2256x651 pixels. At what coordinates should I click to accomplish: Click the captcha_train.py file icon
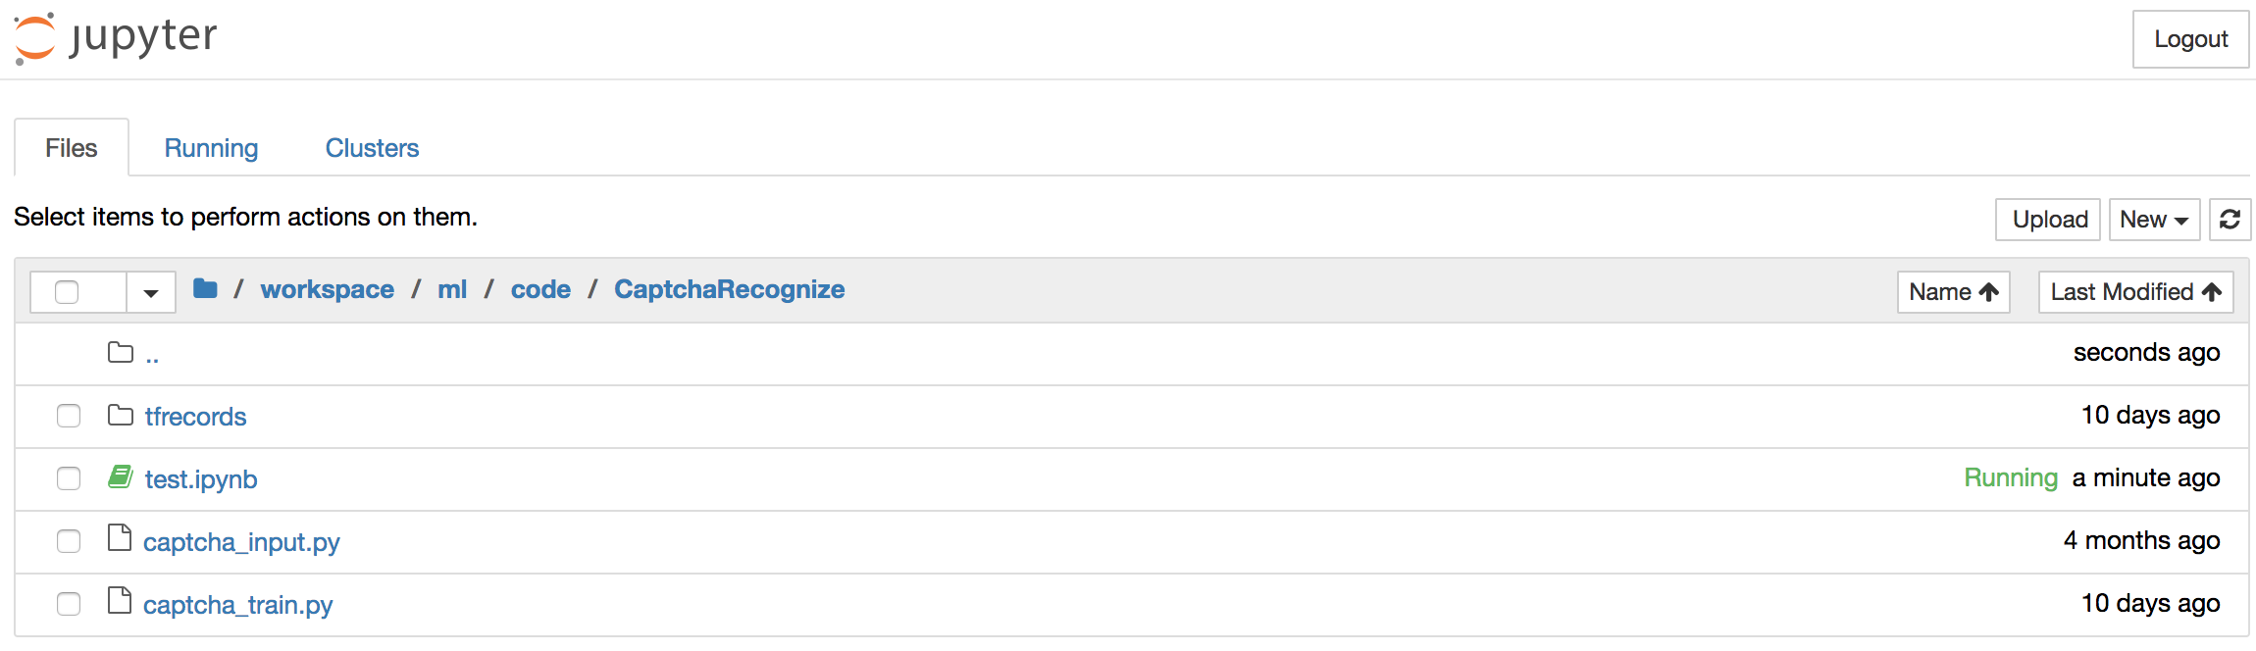120,601
